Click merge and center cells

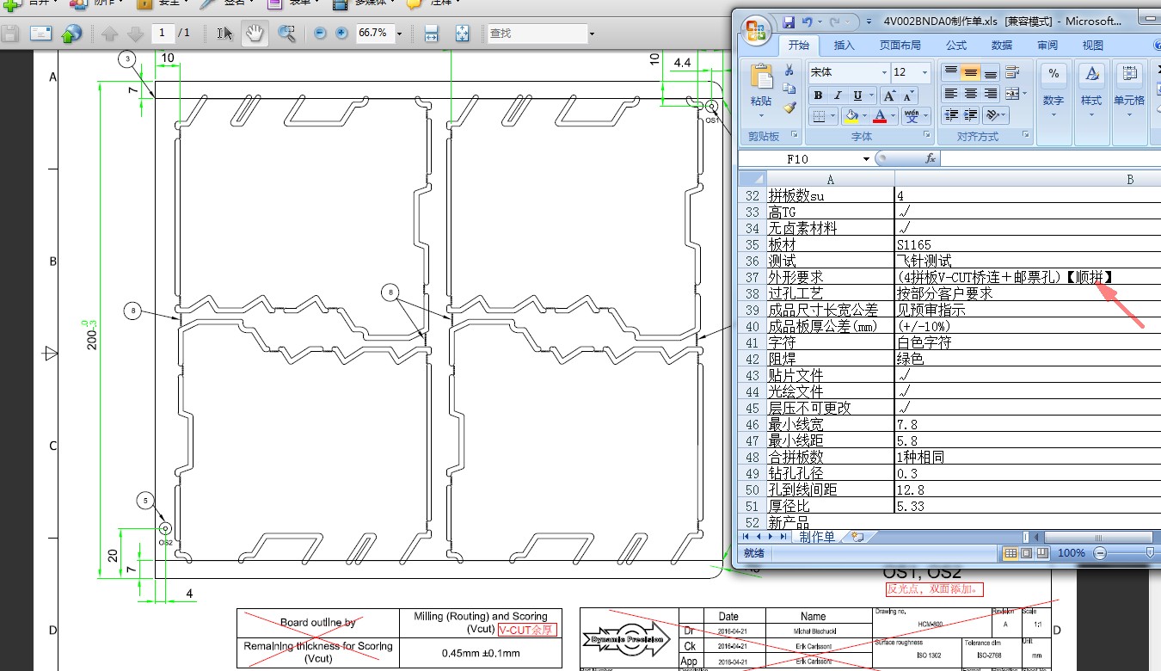[x=1012, y=93]
